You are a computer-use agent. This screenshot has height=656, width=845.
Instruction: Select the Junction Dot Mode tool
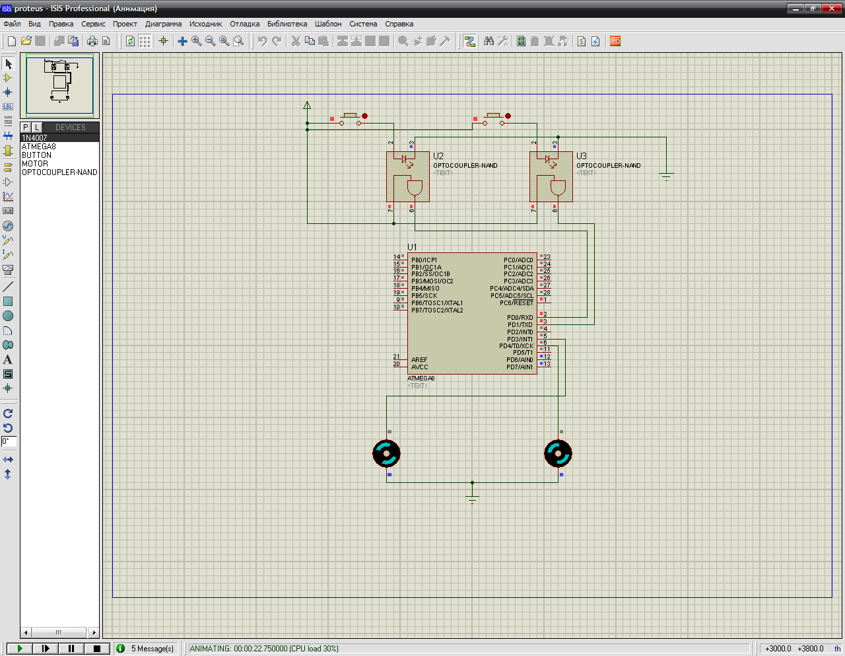tap(8, 92)
